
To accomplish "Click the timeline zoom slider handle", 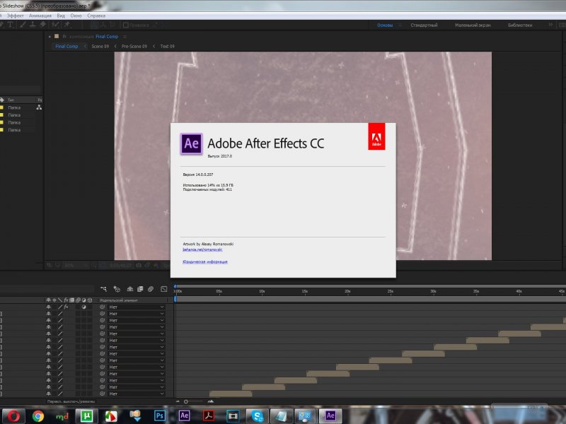I will pos(186,401).
